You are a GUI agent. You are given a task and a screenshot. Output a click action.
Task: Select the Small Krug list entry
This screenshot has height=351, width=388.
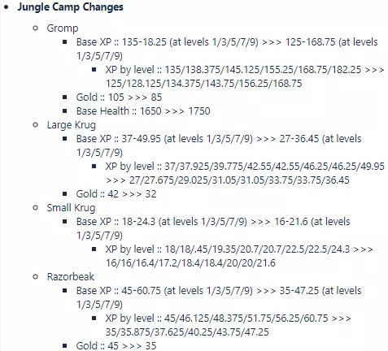click(x=71, y=208)
